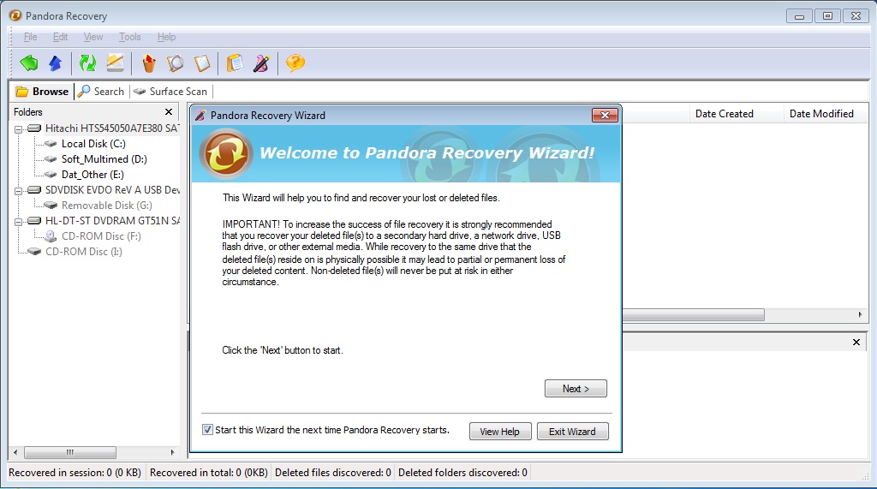The width and height of the screenshot is (877, 489).
Task: Click Hitachi hard drive icon in tree
Action: (34, 128)
